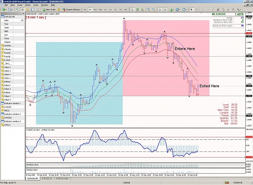
Task: Toggle the auto scroll icon
Action: (x=160, y=10)
